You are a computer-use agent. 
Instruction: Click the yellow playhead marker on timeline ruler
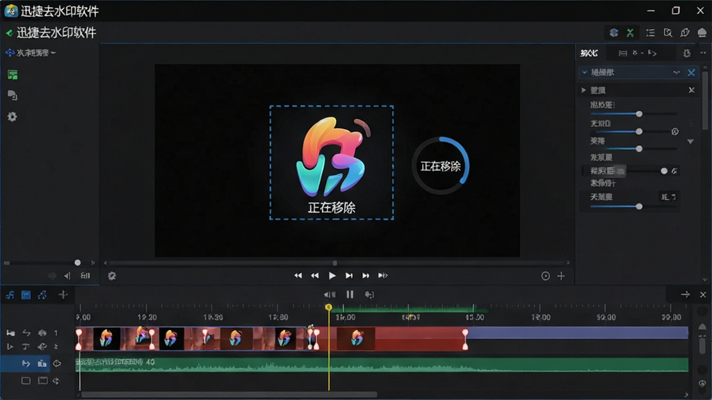pyautogui.click(x=329, y=308)
